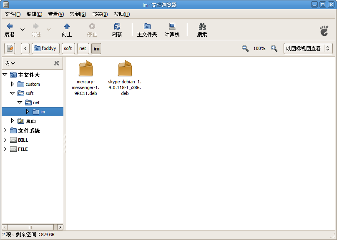Open the 书签(B) menu
The height and width of the screenshot is (240, 337).
(x=100, y=14)
